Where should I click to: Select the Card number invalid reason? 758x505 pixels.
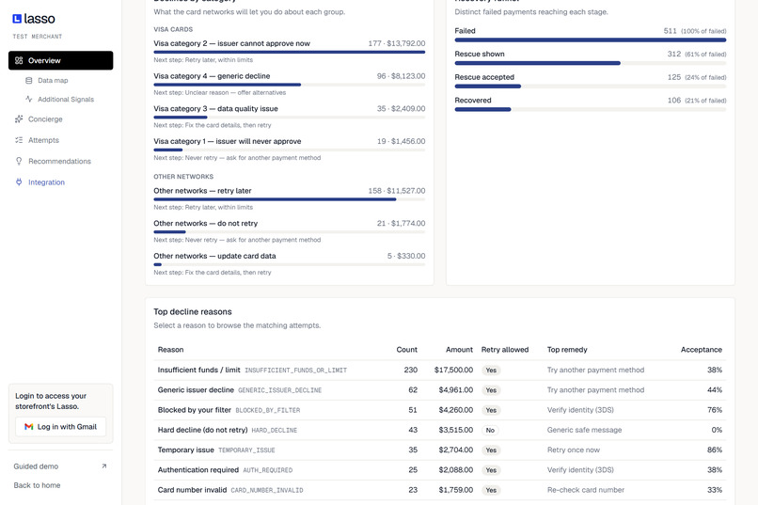[440, 490]
